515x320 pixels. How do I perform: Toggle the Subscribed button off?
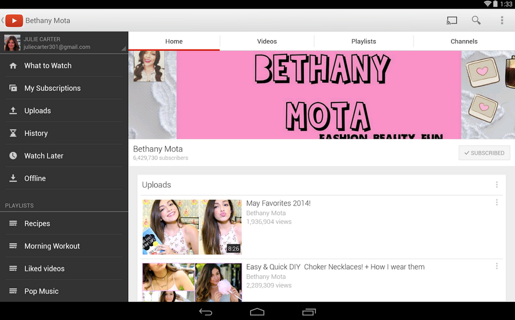pyautogui.click(x=484, y=153)
